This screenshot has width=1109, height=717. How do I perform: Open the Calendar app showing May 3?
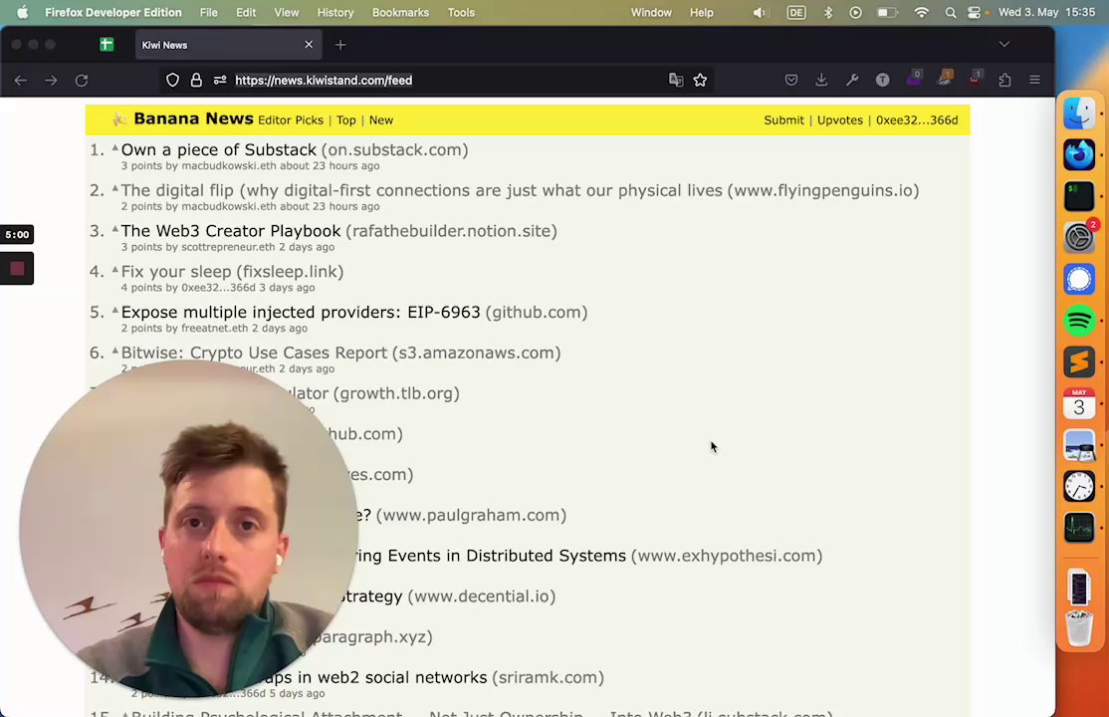1078,403
